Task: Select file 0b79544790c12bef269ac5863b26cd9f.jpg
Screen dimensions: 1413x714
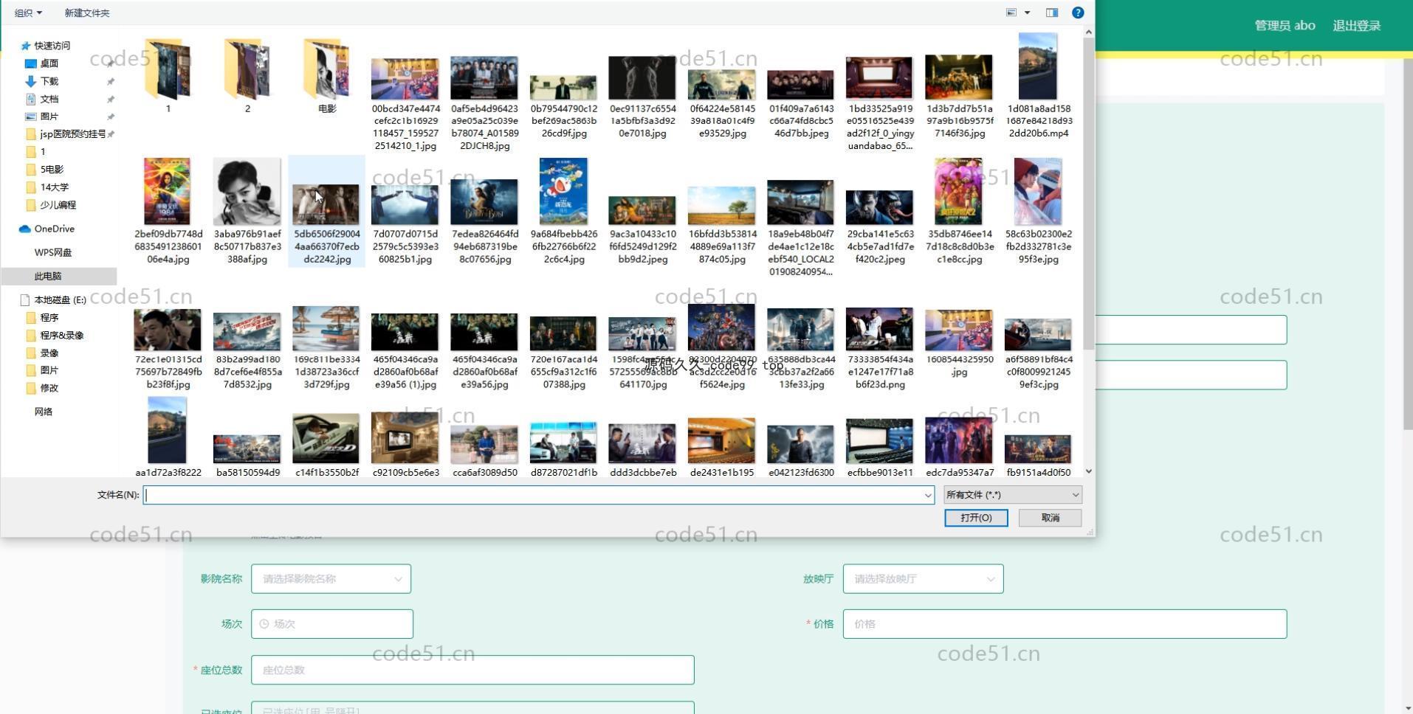Action: point(563,105)
